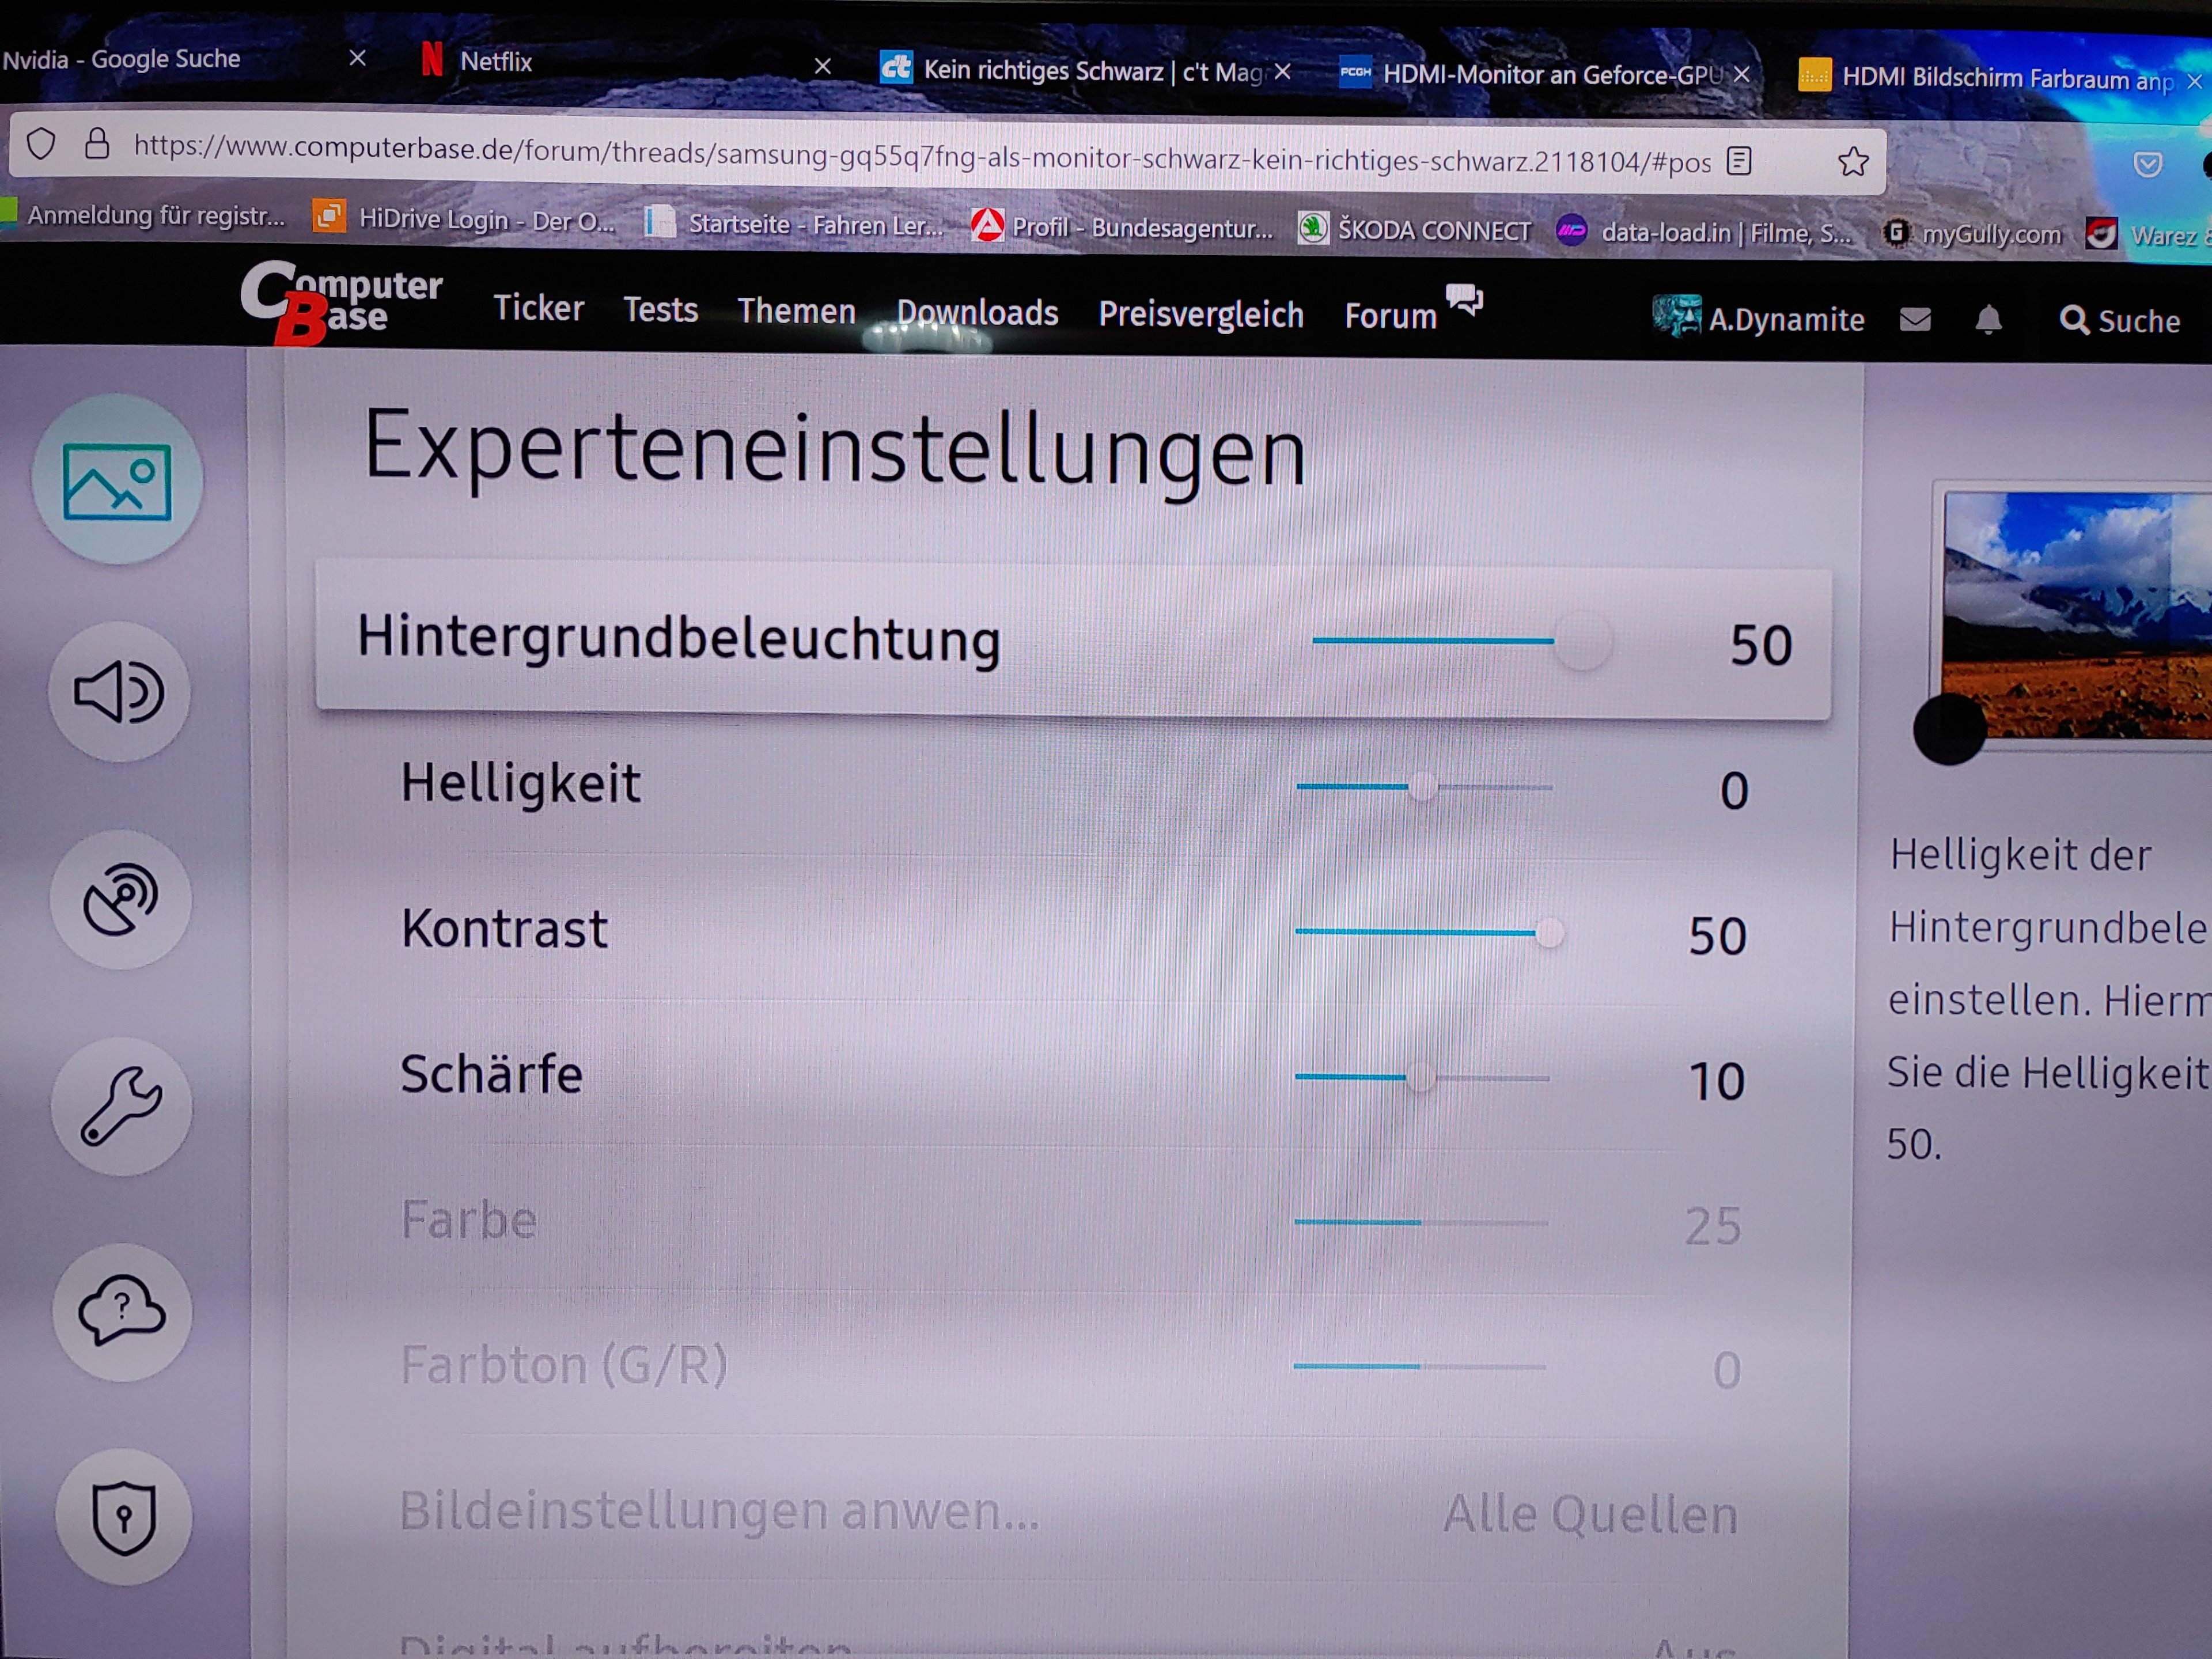Open the notifications bell icon
Viewport: 2212px width, 1659px height.
[x=1988, y=320]
